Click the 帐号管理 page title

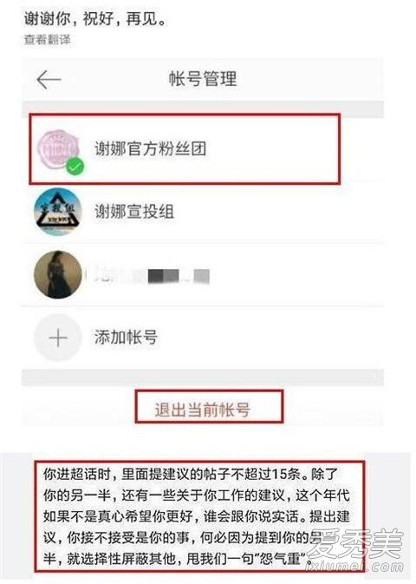tap(203, 79)
